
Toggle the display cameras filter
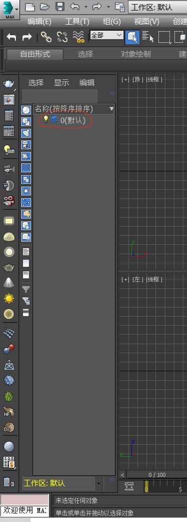tap(26, 144)
